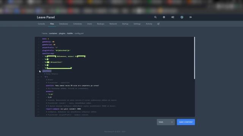
Task: Click the gamePeriod: 30 line
Action: [49, 45]
